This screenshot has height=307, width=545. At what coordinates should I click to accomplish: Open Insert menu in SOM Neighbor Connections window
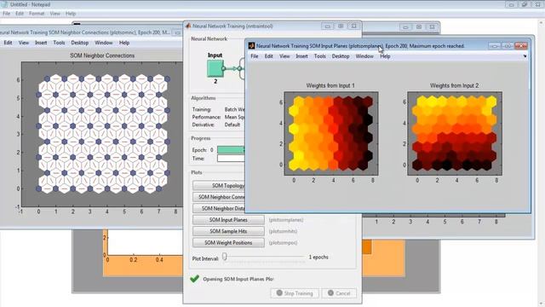(41, 43)
